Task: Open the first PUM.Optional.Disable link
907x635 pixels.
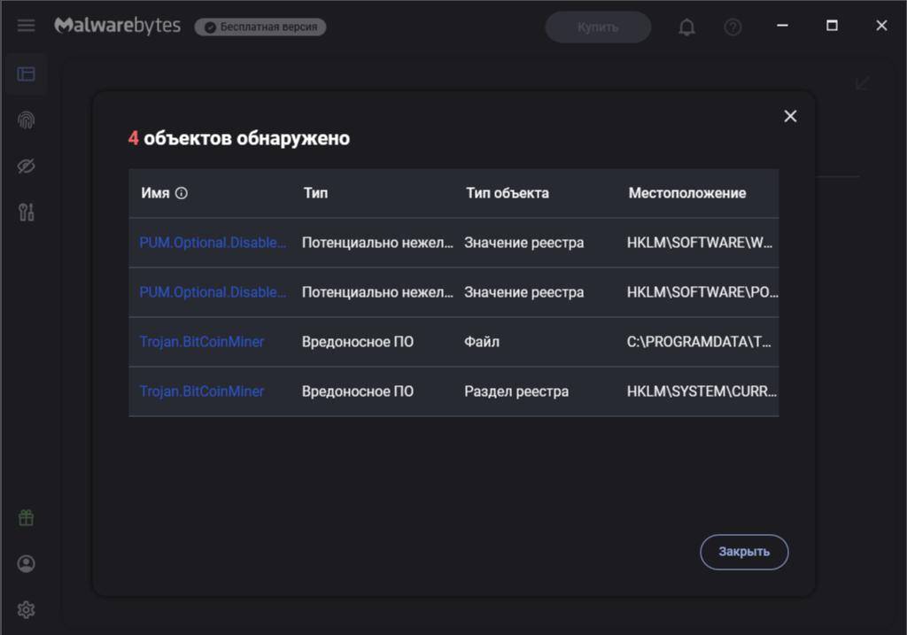Action: [x=213, y=243]
